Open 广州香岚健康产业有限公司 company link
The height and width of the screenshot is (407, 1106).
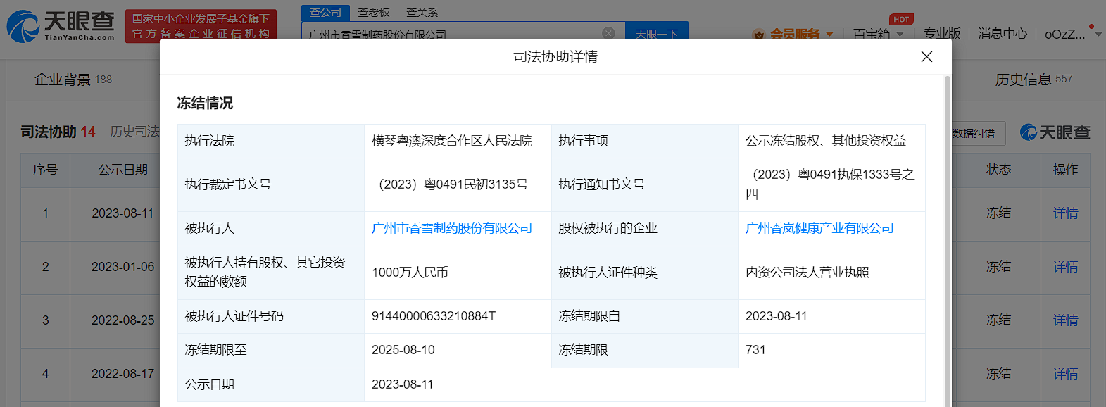point(819,228)
